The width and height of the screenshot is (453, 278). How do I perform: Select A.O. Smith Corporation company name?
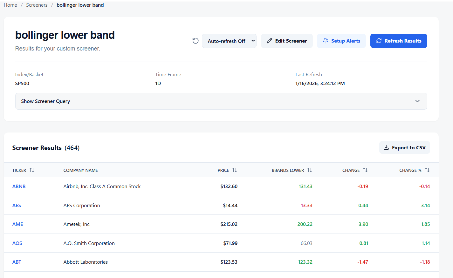coord(89,243)
